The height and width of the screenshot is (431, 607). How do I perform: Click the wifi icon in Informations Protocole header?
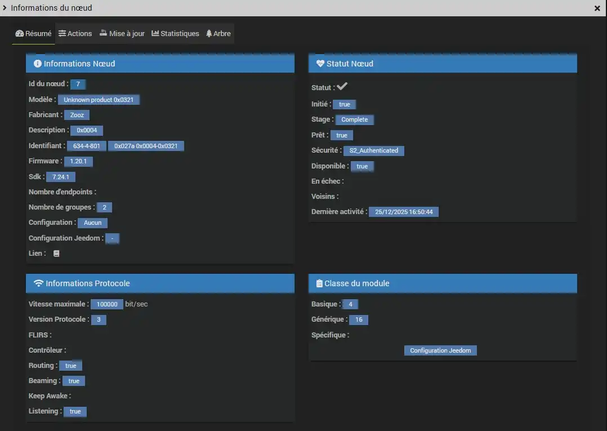click(39, 283)
